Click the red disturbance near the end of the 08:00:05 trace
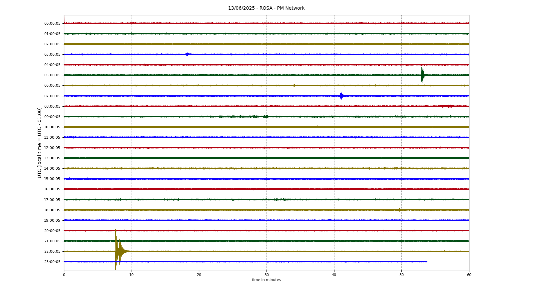Image resolution: width=533 pixels, height=300 pixels. 447,106
